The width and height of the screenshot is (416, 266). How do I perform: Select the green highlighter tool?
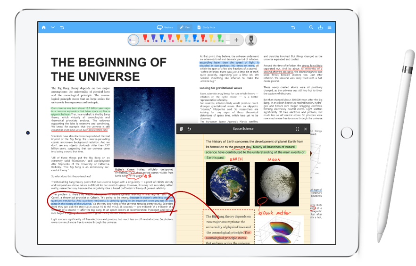(x=220, y=39)
